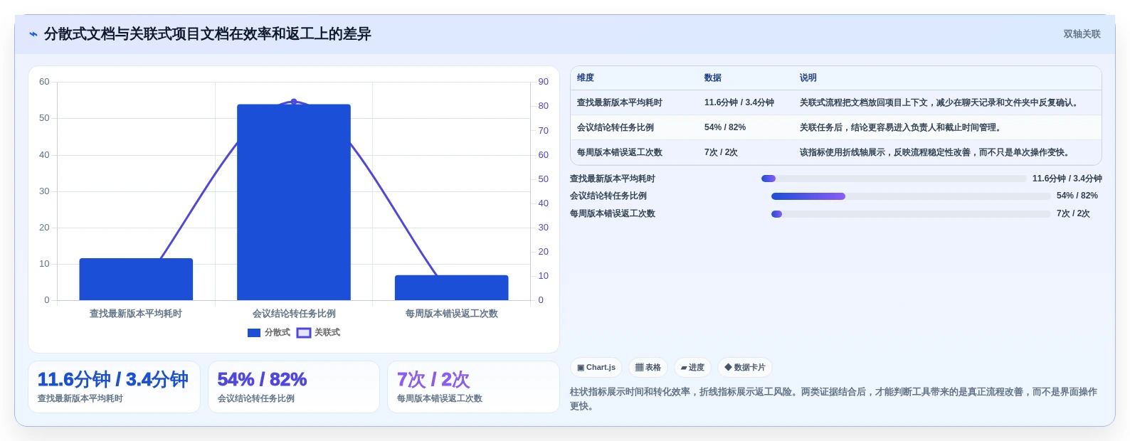Open the 7次 / 2次 stat card

473,387
